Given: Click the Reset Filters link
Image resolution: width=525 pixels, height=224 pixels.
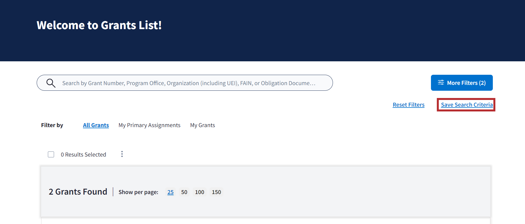Looking at the screenshot, I should click(408, 105).
